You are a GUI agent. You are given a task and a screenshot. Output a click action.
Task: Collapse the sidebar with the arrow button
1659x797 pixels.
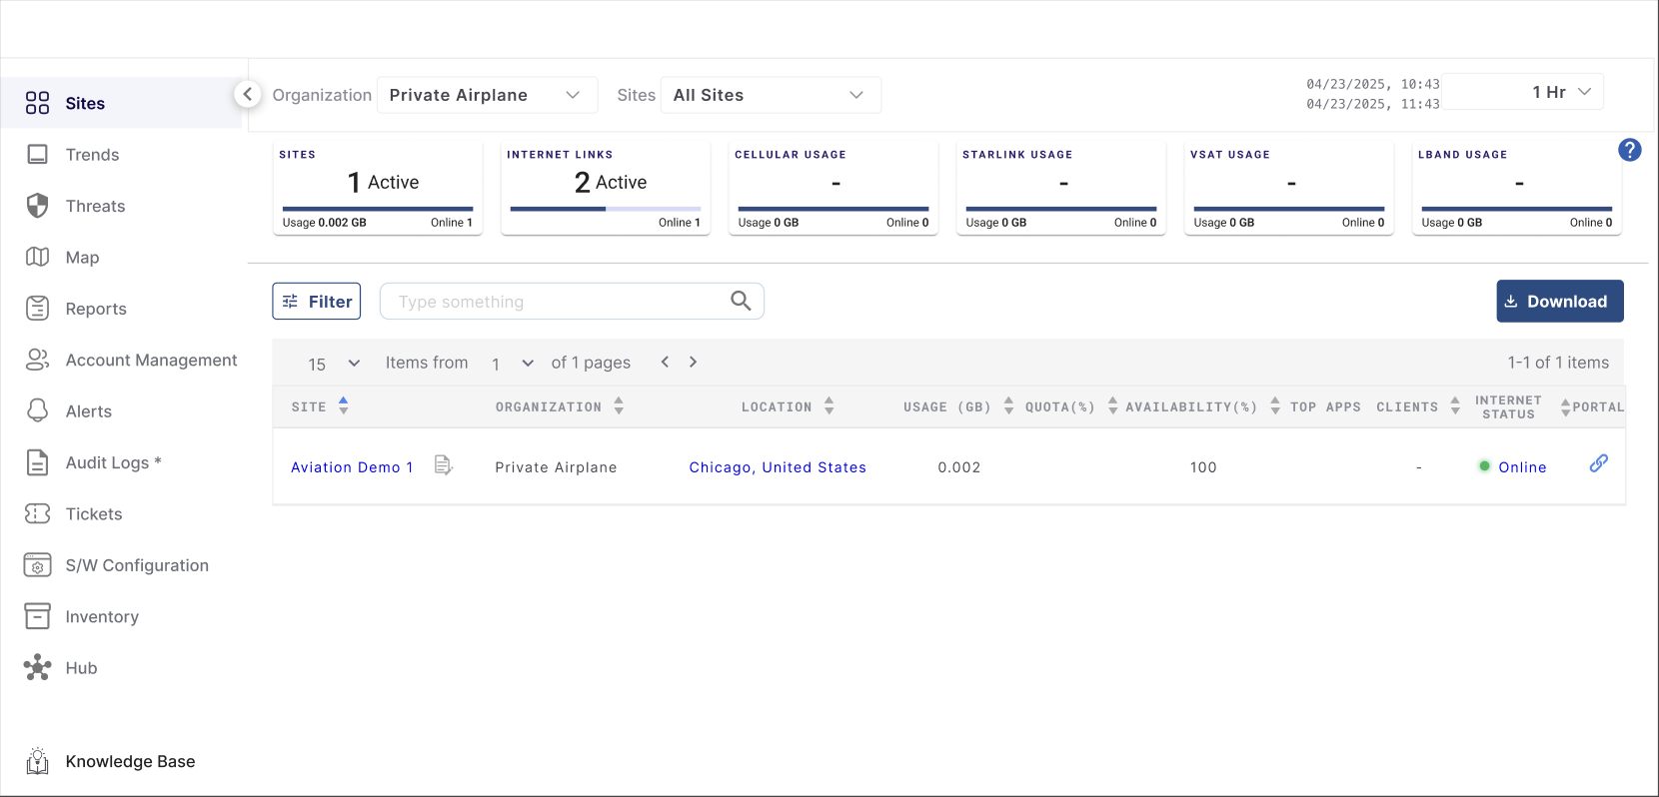pos(247,94)
